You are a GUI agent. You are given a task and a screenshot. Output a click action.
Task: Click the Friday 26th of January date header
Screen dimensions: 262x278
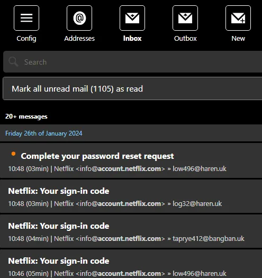43,133
